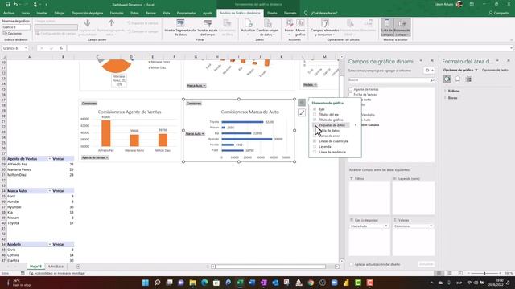The height and width of the screenshot is (289, 515).
Task: Switch to the Insertar ribbon tab
Action: 42,13
